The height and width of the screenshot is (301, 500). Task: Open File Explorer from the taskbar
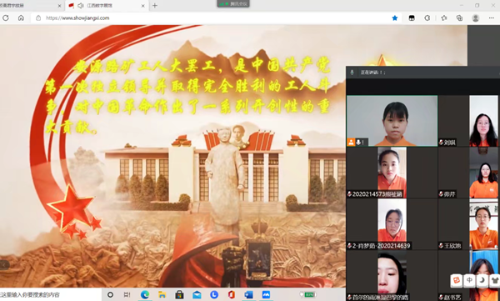coord(162,294)
